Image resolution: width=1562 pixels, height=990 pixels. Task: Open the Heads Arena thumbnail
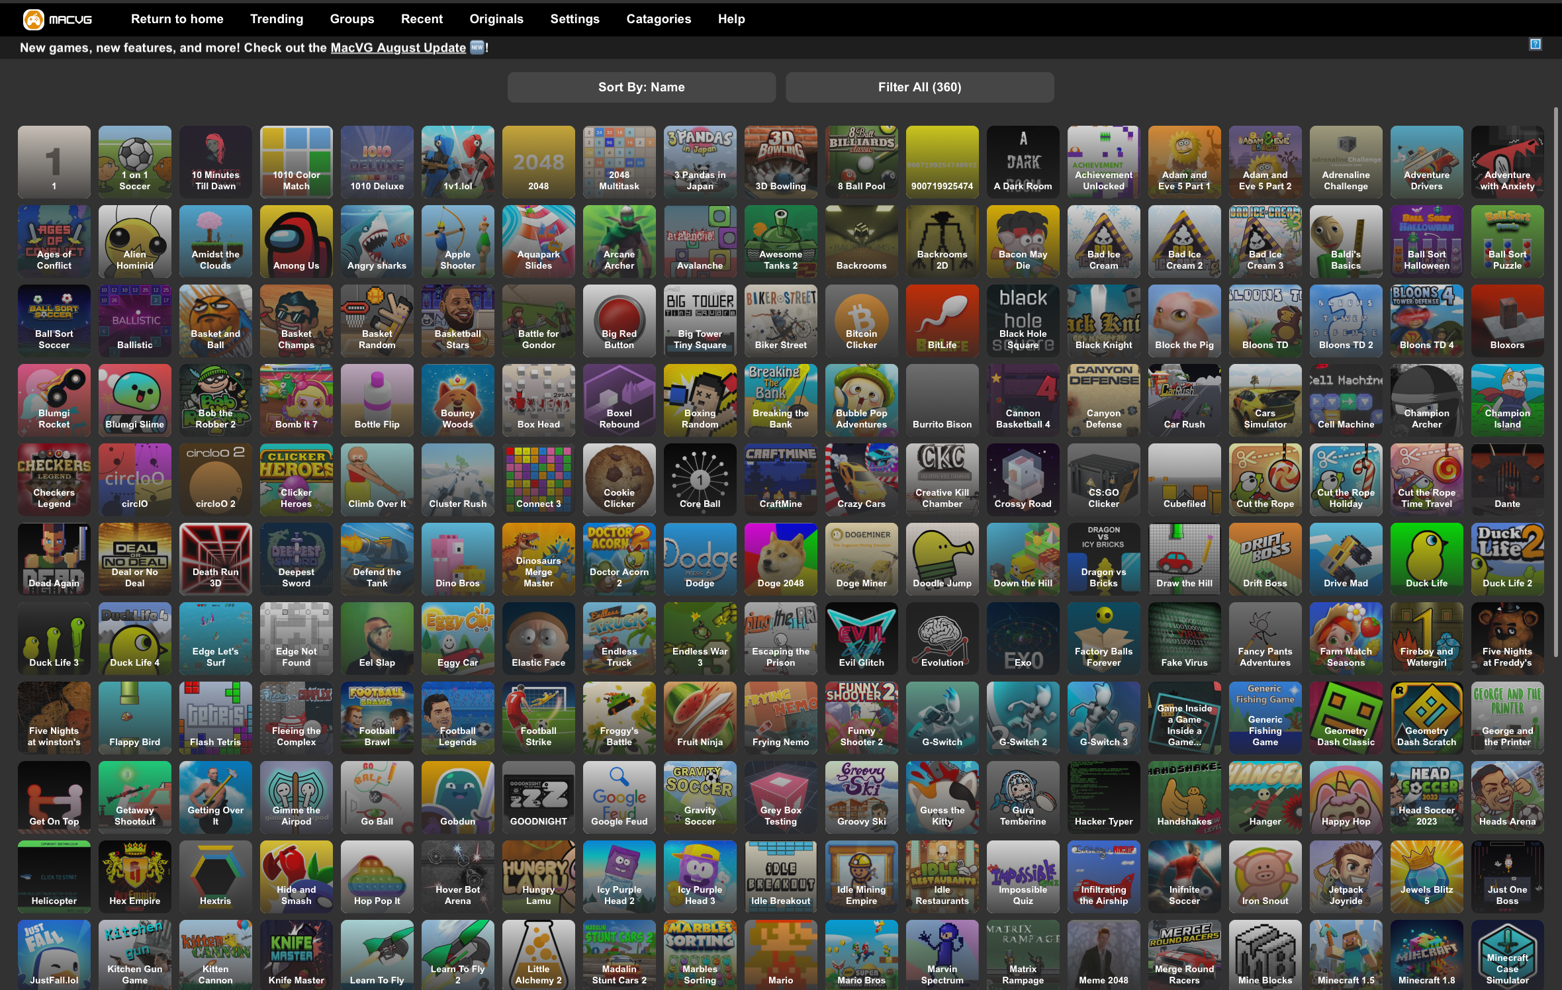pyautogui.click(x=1508, y=797)
